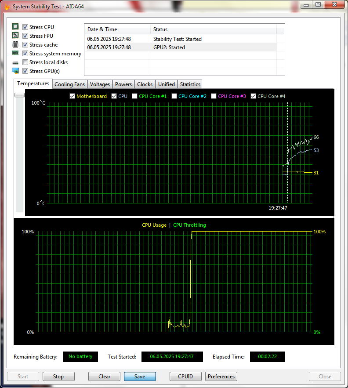Click the Clear button

pos(104,377)
